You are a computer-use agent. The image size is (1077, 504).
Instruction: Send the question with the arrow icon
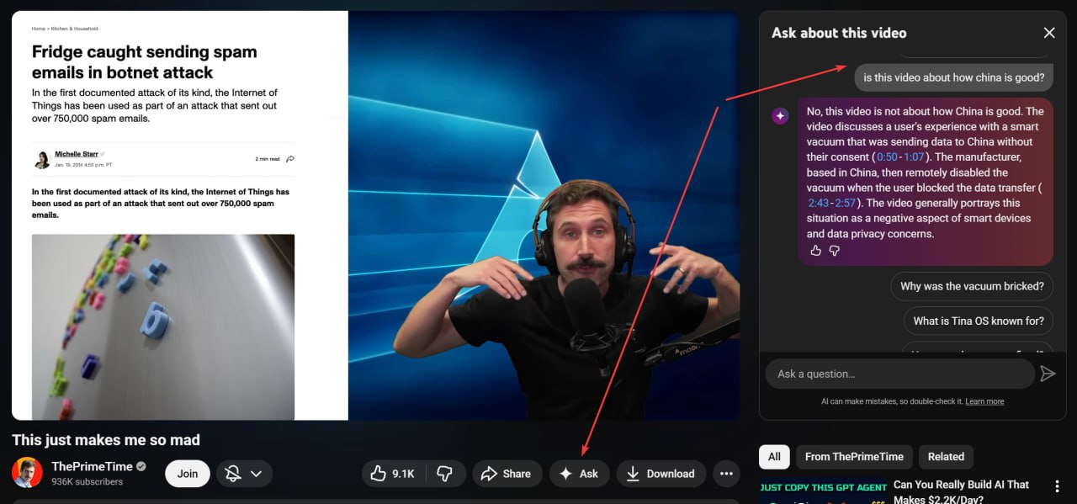[x=1048, y=374]
